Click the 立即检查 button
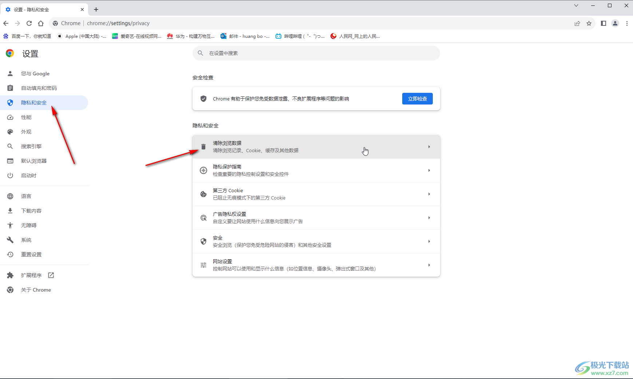This screenshot has height=379, width=633. tap(417, 99)
